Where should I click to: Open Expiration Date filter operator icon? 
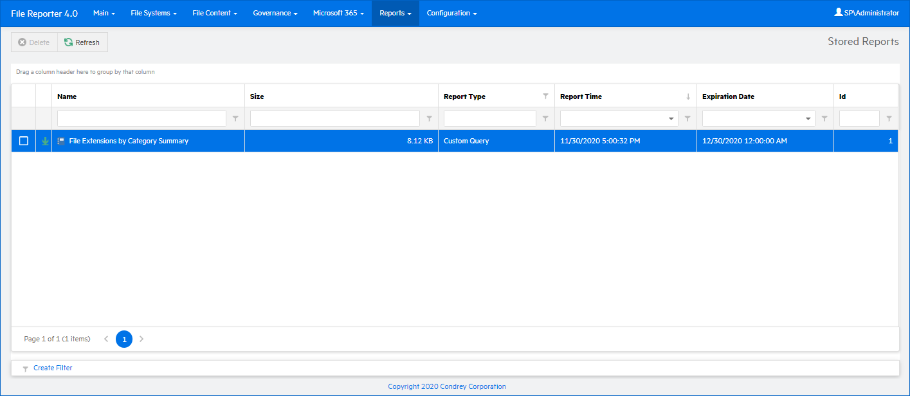[x=824, y=118]
